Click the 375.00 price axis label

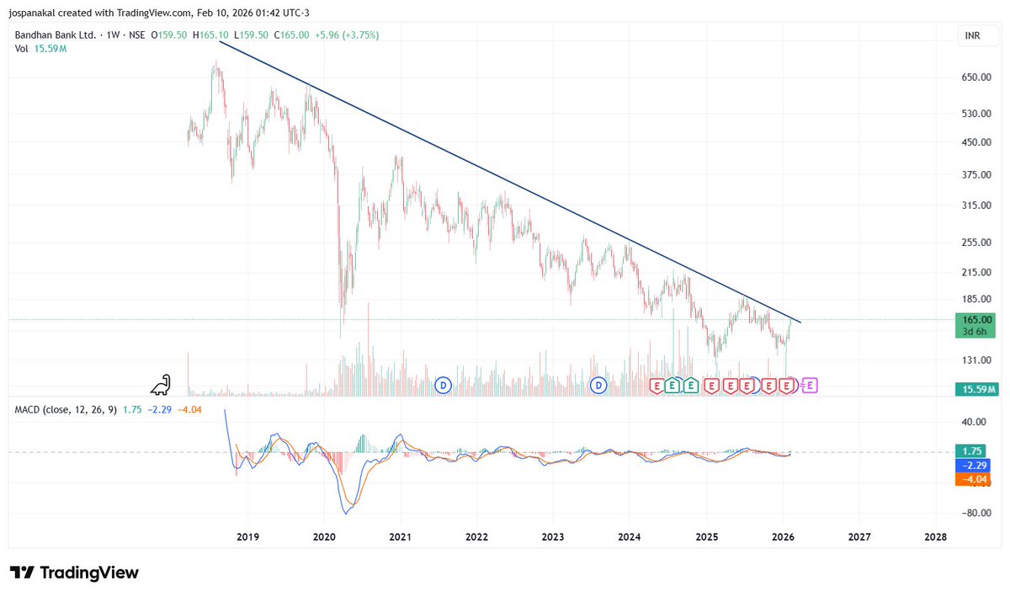pyautogui.click(x=976, y=175)
